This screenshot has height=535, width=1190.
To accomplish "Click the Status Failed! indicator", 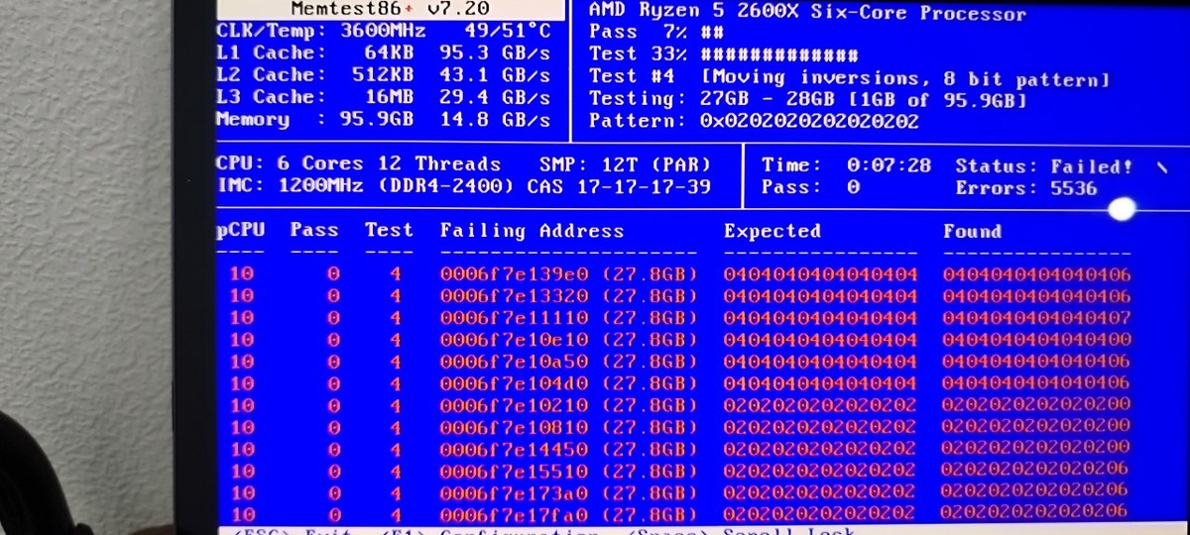I will pos(1044,166).
